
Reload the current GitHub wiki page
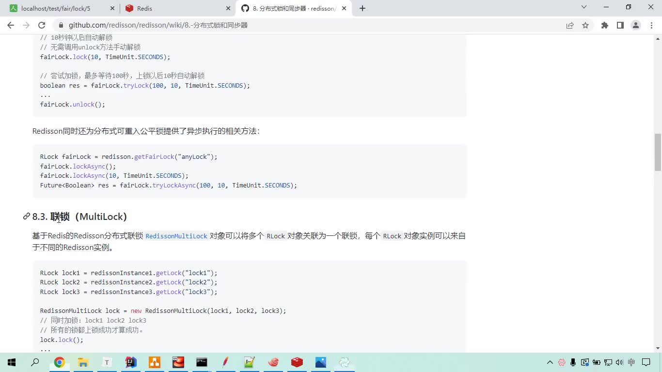42,25
